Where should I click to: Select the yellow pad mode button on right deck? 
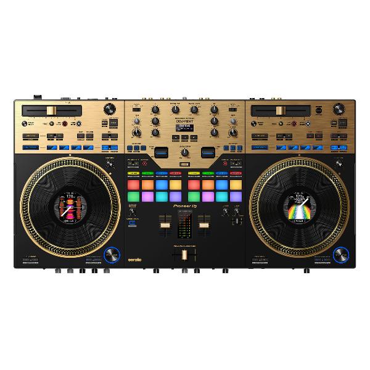point(194,173)
